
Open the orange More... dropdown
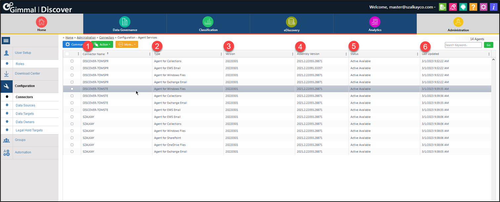(127, 44)
